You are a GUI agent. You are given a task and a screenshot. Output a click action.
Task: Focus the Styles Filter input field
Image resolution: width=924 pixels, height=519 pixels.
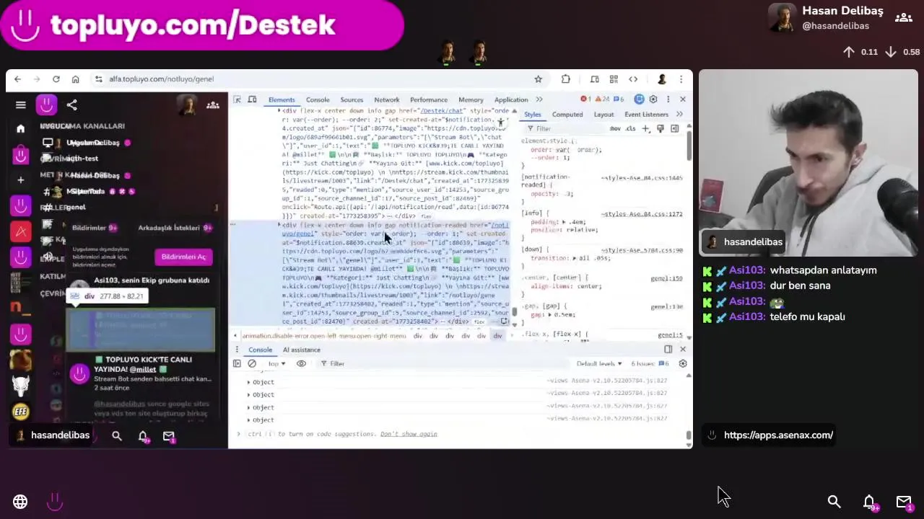(x=565, y=128)
